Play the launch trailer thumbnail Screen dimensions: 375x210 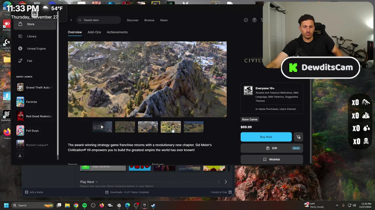coord(102,127)
